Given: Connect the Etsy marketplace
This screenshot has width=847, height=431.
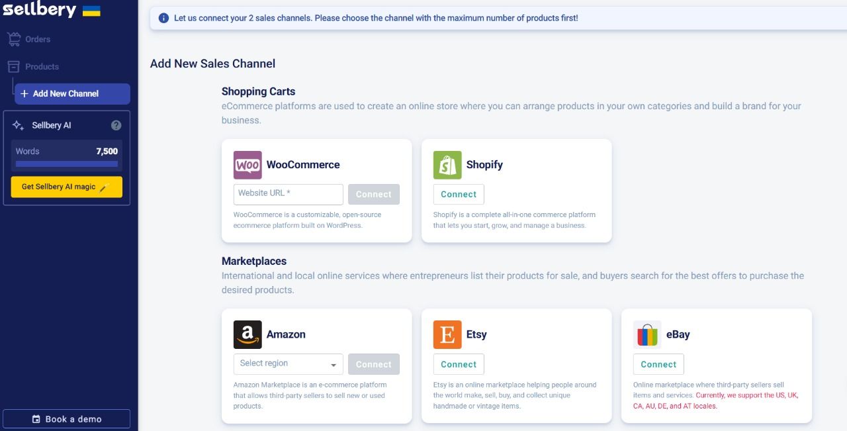Looking at the screenshot, I should (x=459, y=364).
